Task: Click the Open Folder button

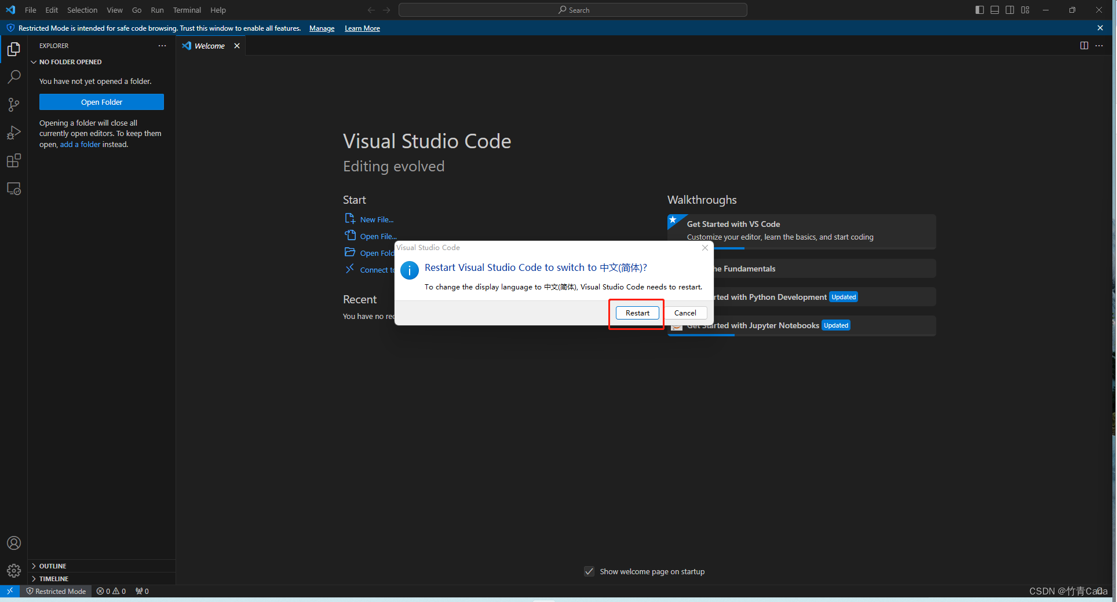Action: (x=101, y=102)
